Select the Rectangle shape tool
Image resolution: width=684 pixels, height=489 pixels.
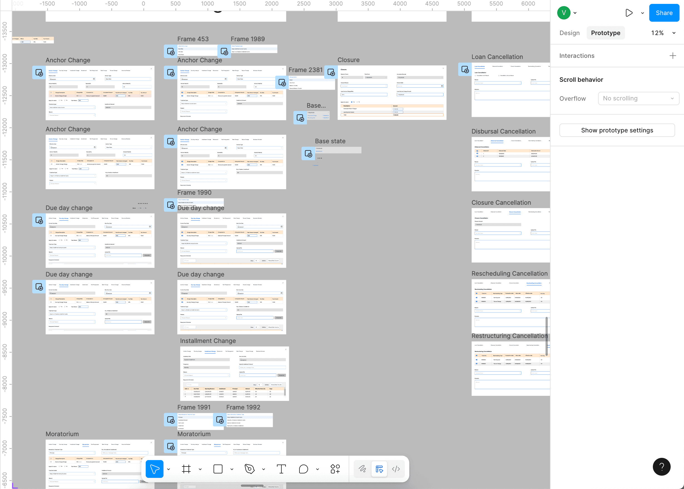[217, 469]
